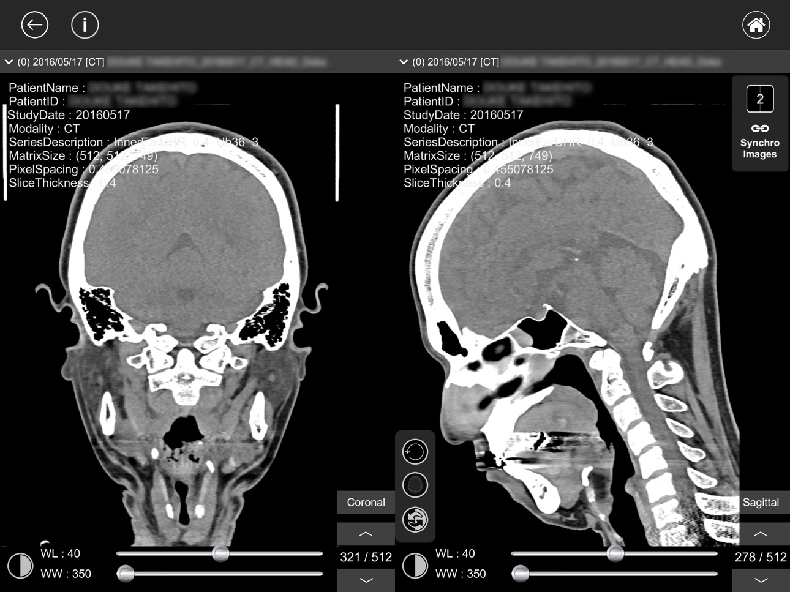Click the 278 / 512 slice counter
The height and width of the screenshot is (592, 790).
[x=761, y=557]
